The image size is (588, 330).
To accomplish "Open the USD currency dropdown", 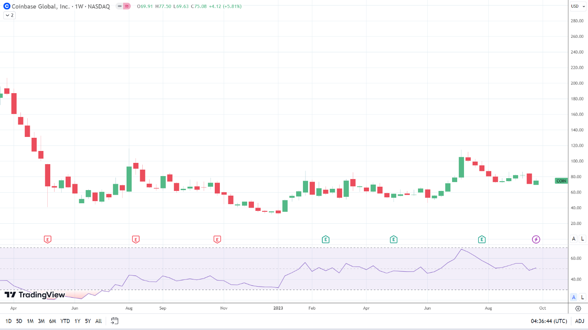I will click(x=577, y=6).
